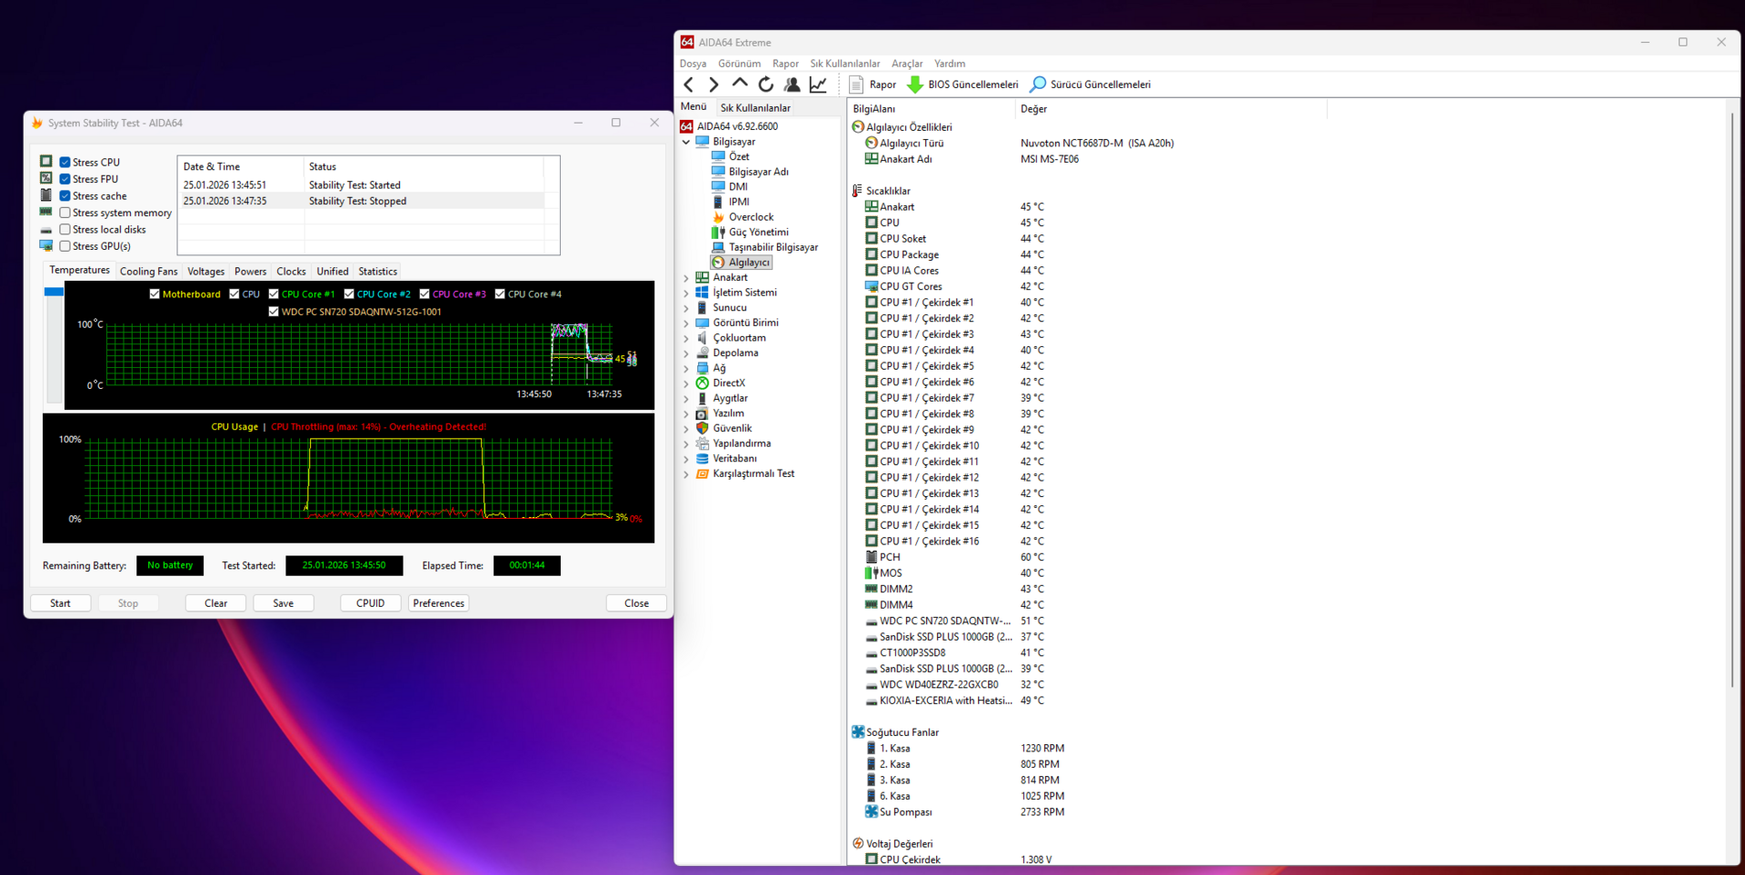Select DirectX tree icon
The width and height of the screenshot is (1745, 875).
click(703, 383)
